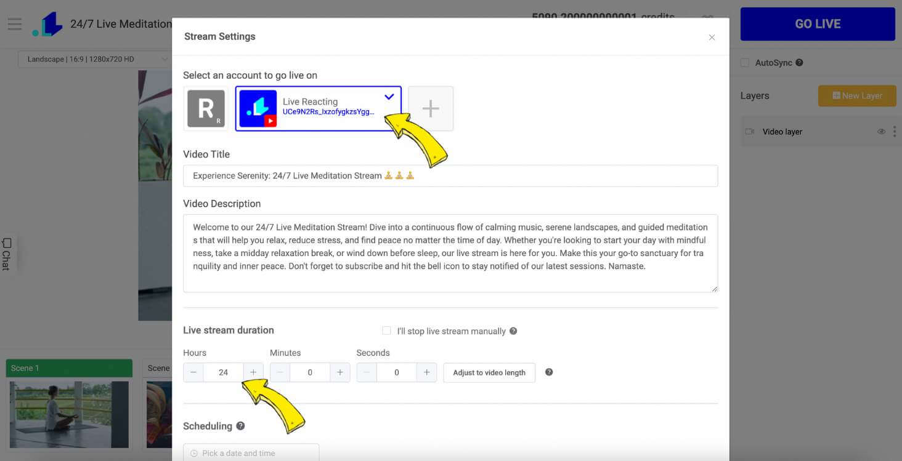Enable I'll stop live stream manually

[x=386, y=331]
